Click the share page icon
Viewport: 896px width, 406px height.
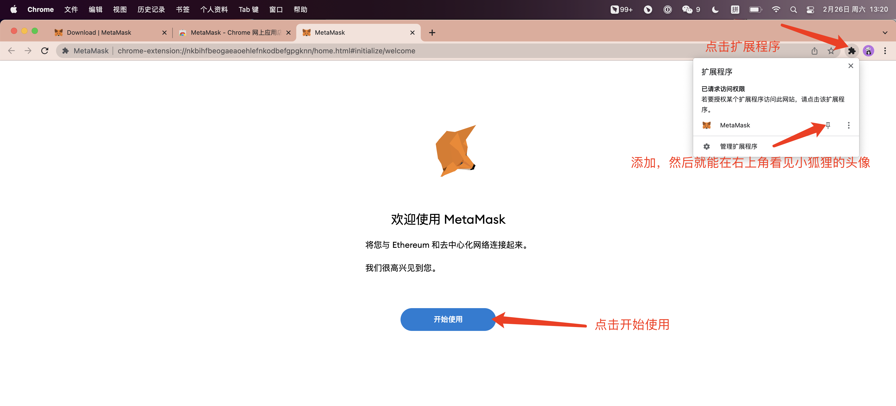click(x=814, y=51)
